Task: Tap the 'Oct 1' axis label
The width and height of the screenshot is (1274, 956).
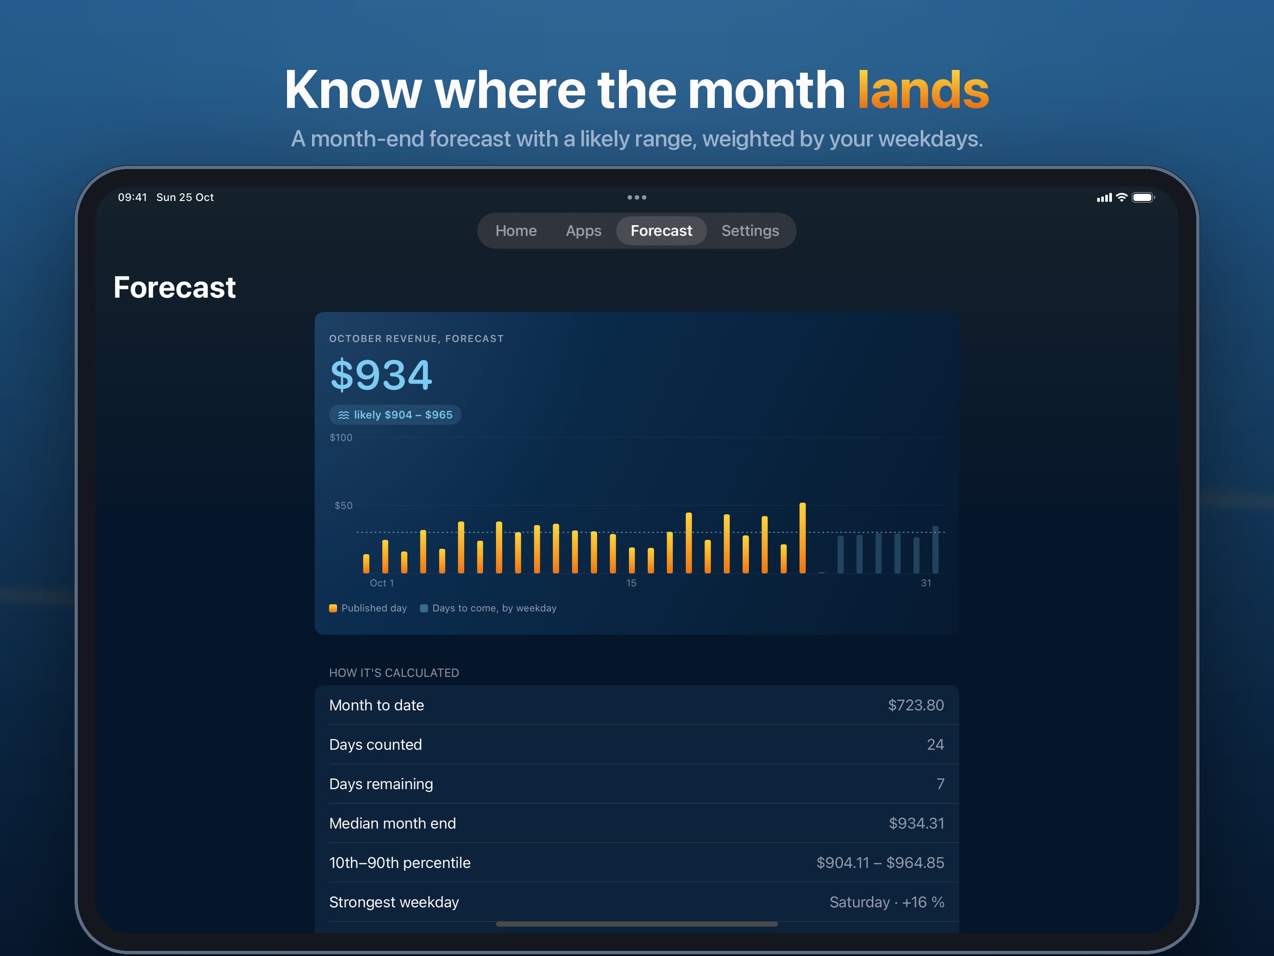Action: [x=382, y=583]
